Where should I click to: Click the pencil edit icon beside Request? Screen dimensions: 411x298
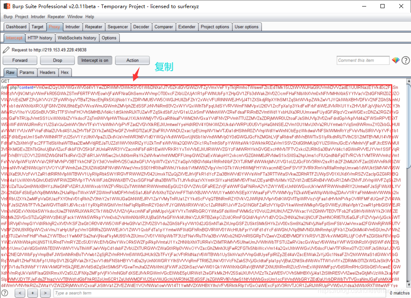[6, 50]
